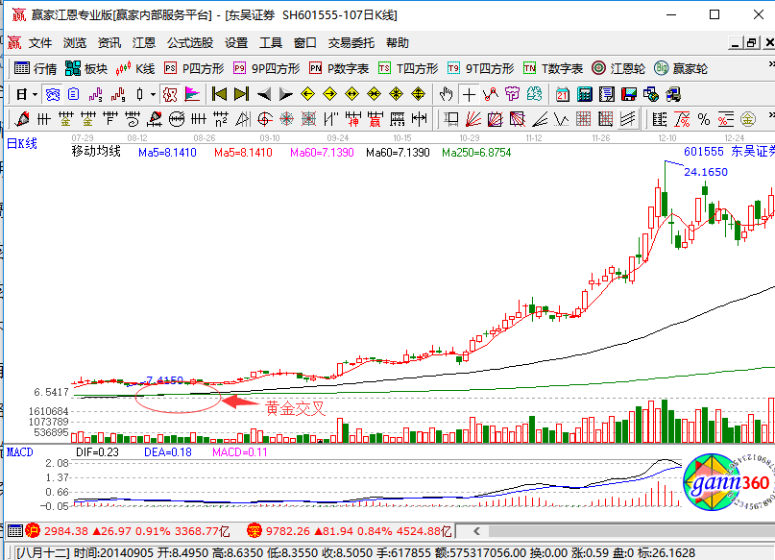Select the hand pan tool

pyautogui.click(x=446, y=94)
